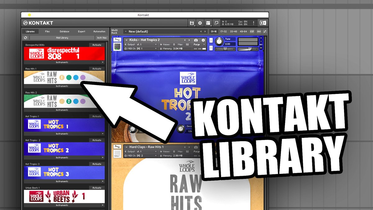Switch to the Expert tab
The image size is (373, 210).
pos(81,31)
